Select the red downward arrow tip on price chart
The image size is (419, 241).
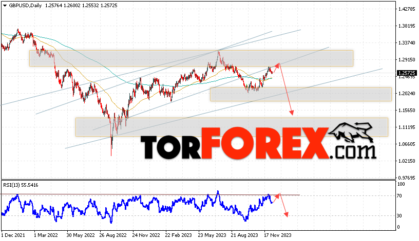pyautogui.click(x=292, y=113)
